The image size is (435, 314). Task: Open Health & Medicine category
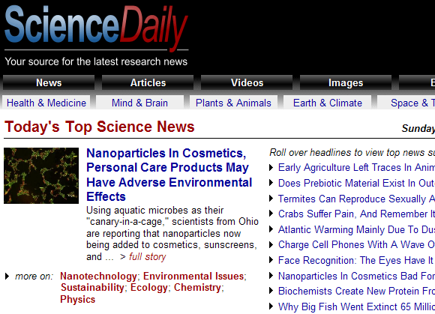pyautogui.click(x=46, y=103)
